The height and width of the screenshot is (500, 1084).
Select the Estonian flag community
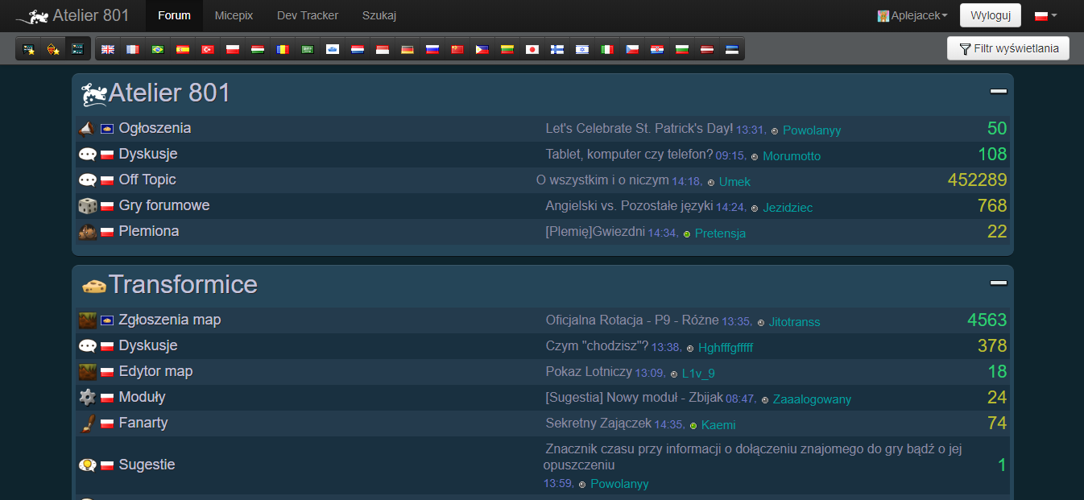732,49
